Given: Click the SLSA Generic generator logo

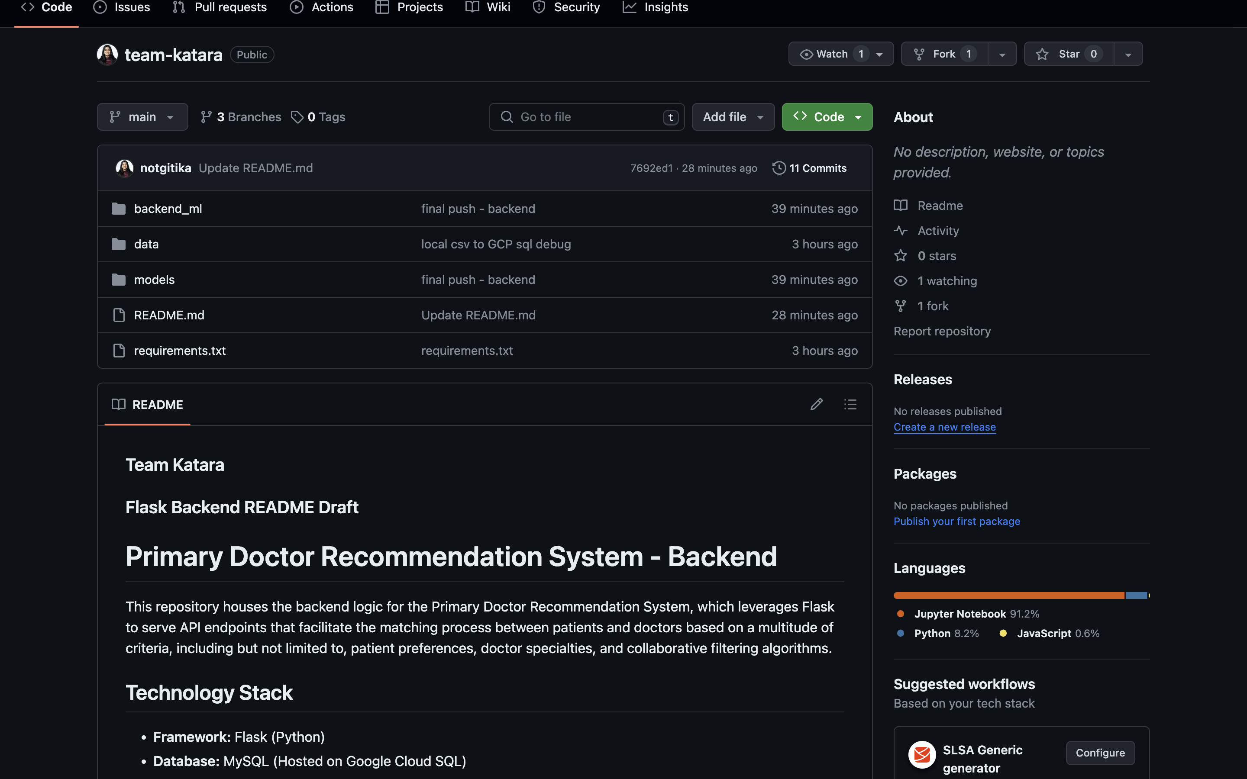Looking at the screenshot, I should (921, 755).
